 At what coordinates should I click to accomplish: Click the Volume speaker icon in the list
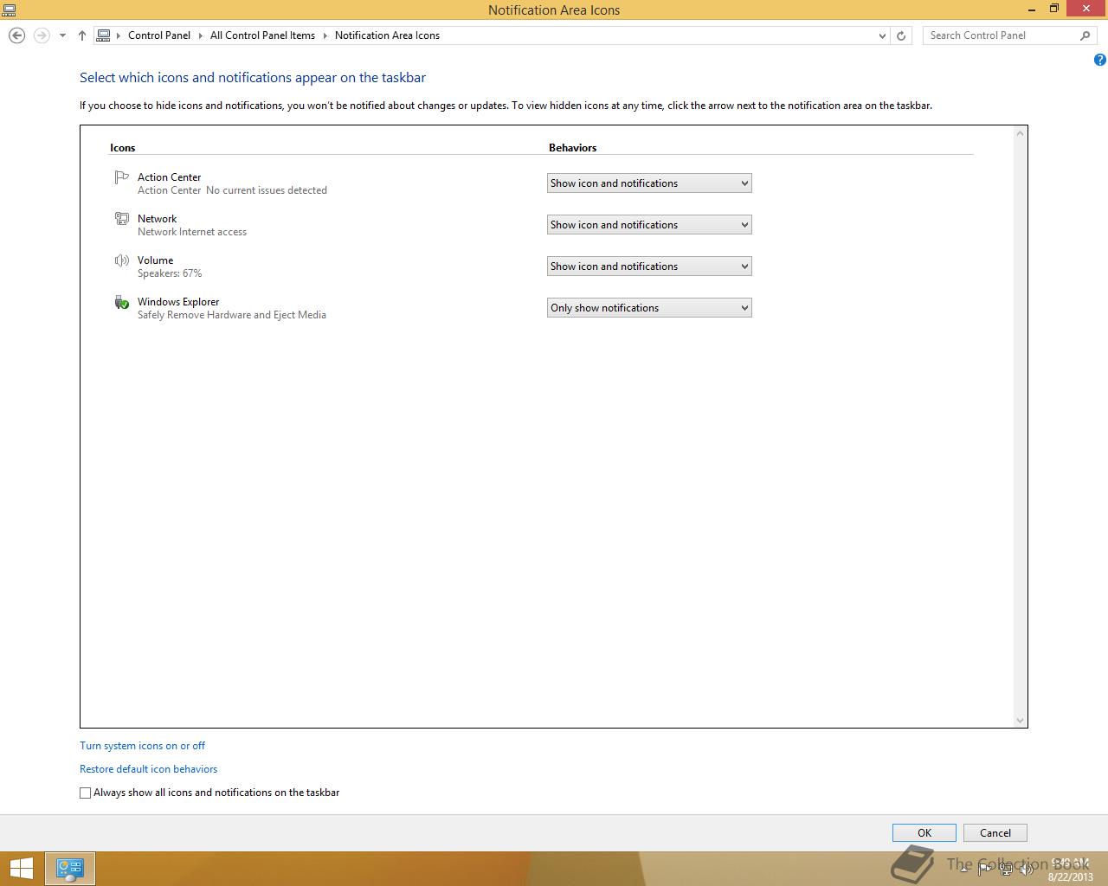[x=122, y=260]
